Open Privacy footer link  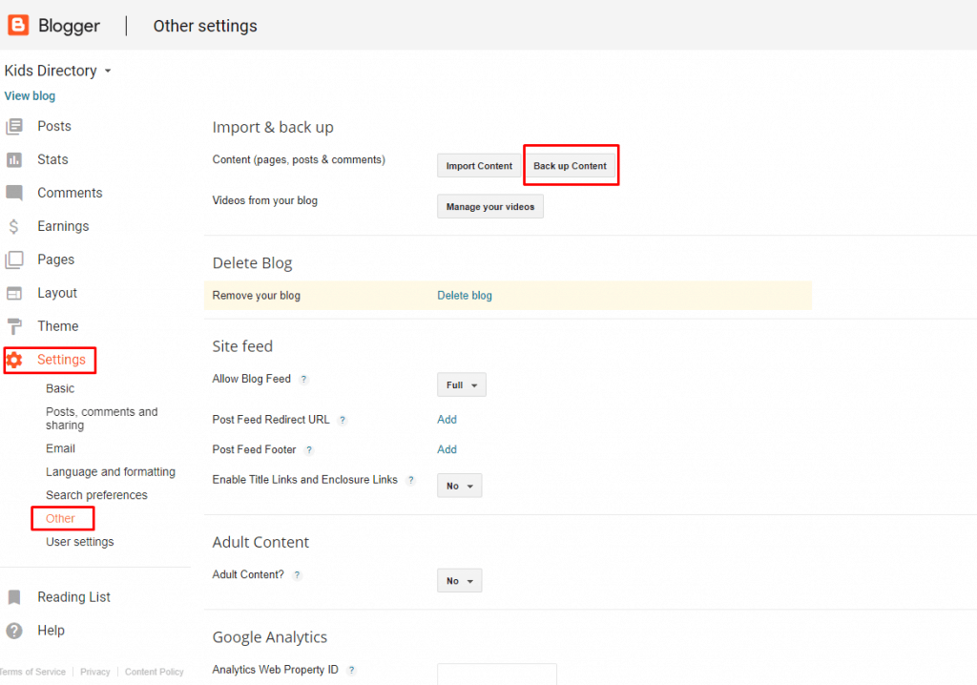[94, 672]
